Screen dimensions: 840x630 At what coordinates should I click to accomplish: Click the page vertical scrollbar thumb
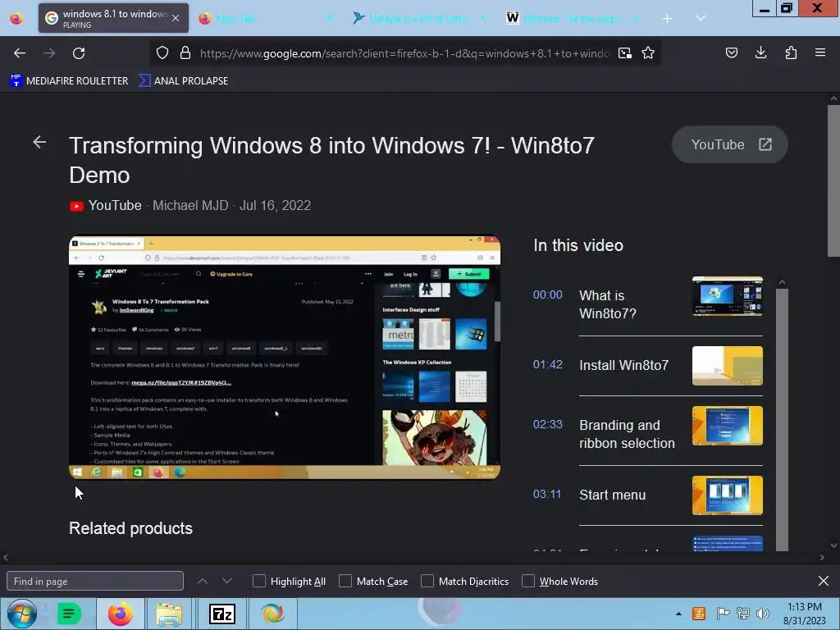pos(833,181)
